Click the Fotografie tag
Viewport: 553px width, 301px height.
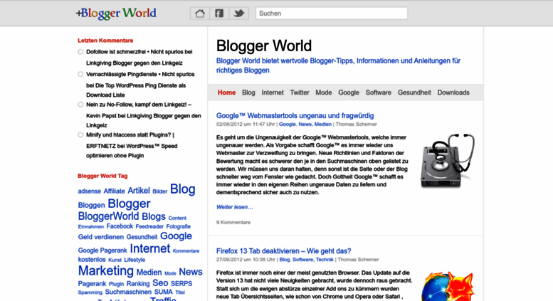(x=179, y=226)
